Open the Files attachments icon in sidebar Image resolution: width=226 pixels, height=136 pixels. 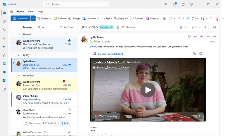(x=4, y=38)
